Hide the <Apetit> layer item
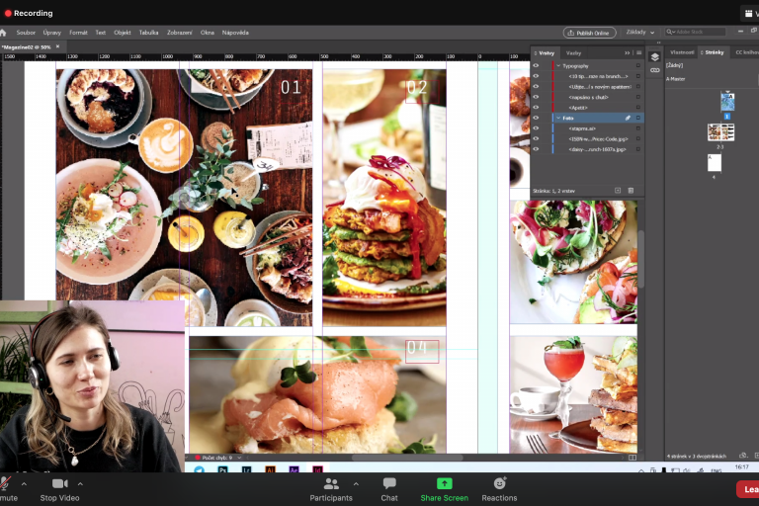Screen dimensions: 759x506 click(536, 107)
